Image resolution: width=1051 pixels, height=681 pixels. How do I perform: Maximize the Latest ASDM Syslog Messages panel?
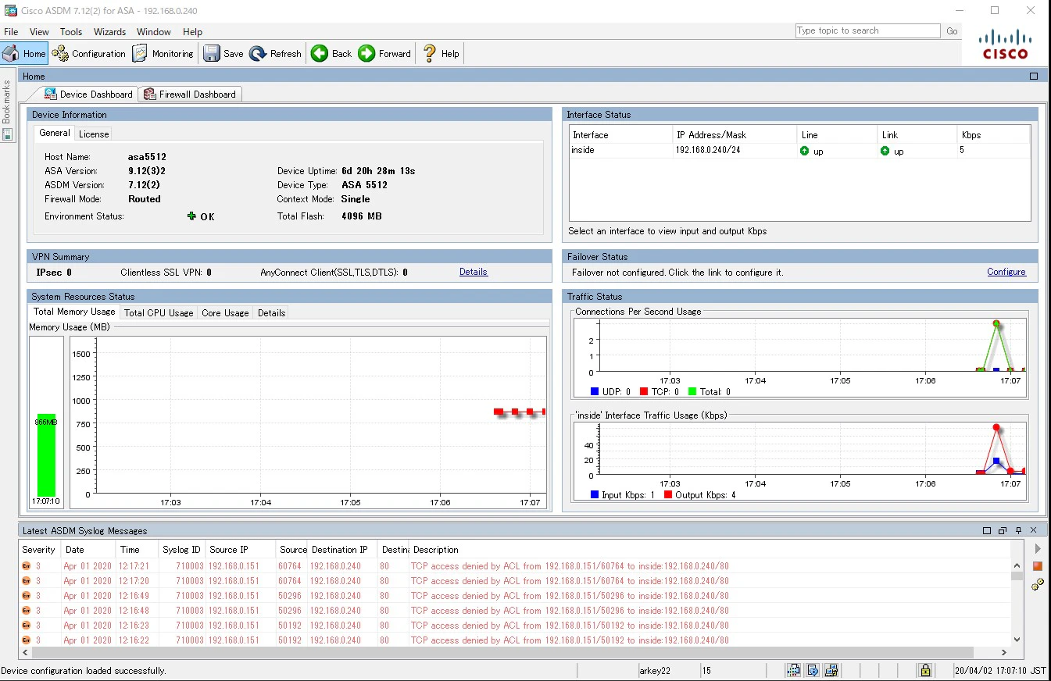[987, 531]
